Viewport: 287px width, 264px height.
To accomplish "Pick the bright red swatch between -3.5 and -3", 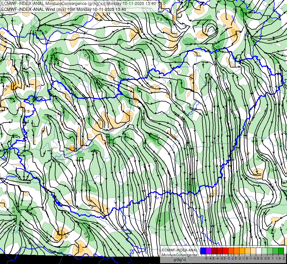I will pyautogui.click(x=225, y=251).
